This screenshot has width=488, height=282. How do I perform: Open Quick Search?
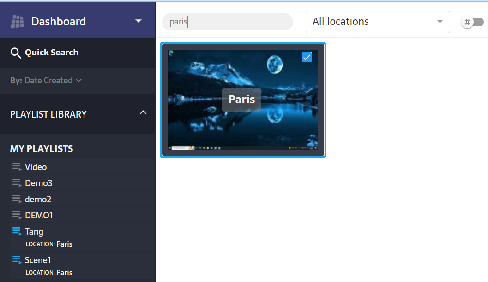(x=51, y=53)
